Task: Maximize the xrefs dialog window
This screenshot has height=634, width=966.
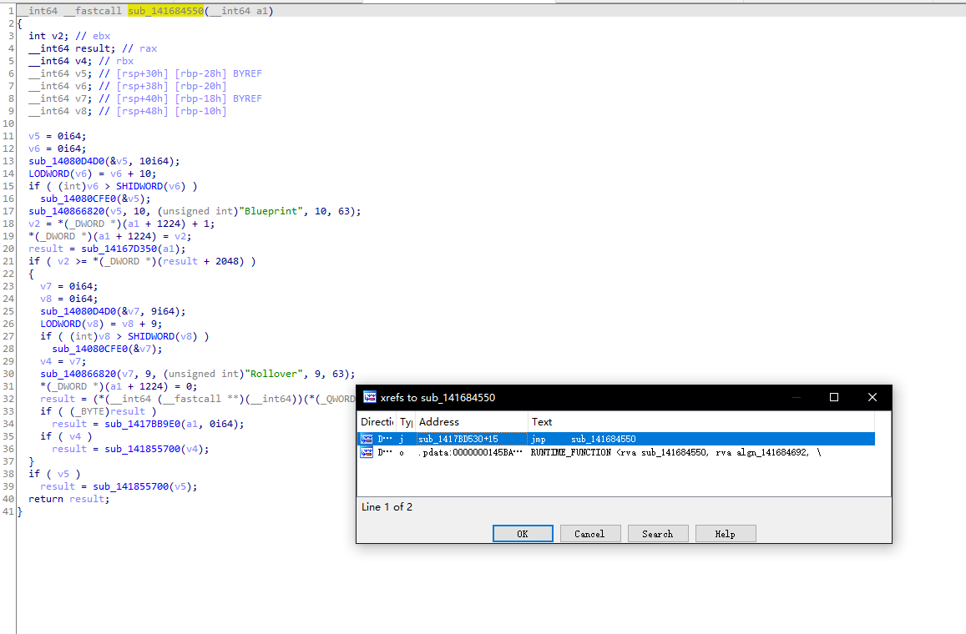Action: (833, 398)
